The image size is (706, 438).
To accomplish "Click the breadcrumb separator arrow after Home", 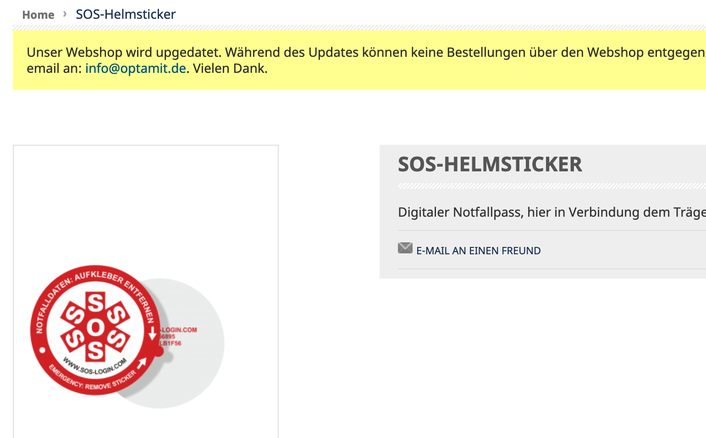I will [65, 14].
